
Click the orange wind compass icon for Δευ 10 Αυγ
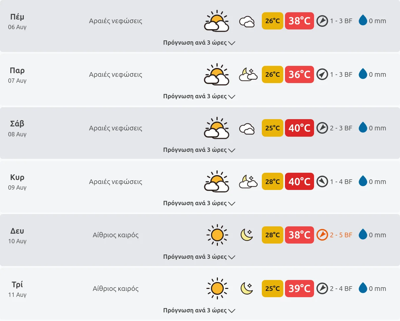pyautogui.click(x=322, y=235)
